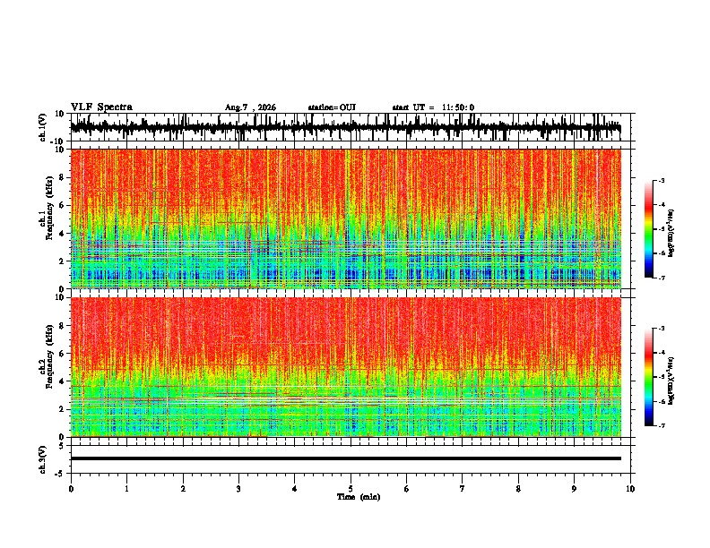
Task: Click the ch.2 spectrogram panel
Action: click(345, 367)
